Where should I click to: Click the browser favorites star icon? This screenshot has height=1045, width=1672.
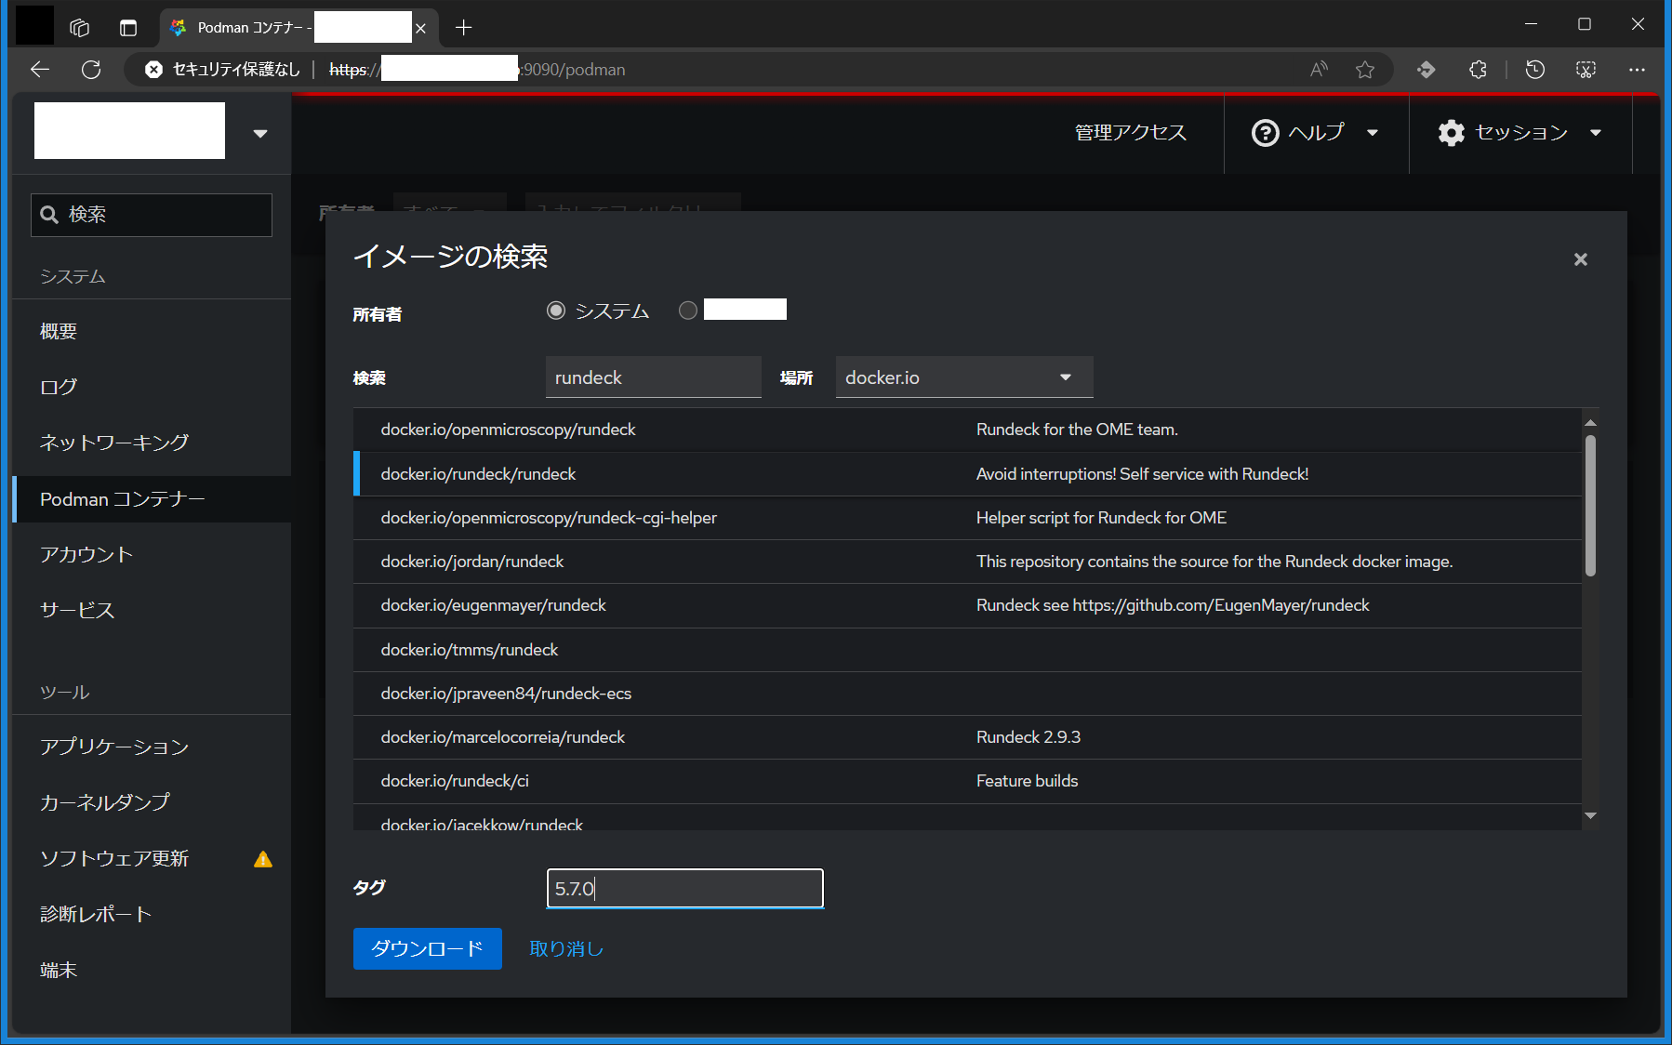pyautogui.click(x=1365, y=69)
